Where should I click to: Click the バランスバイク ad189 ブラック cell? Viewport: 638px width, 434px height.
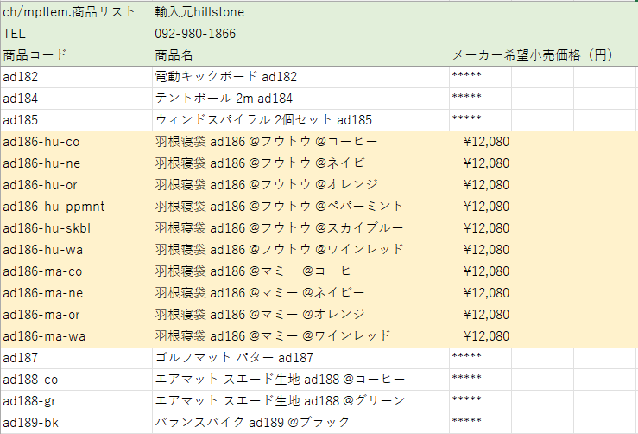(252, 423)
